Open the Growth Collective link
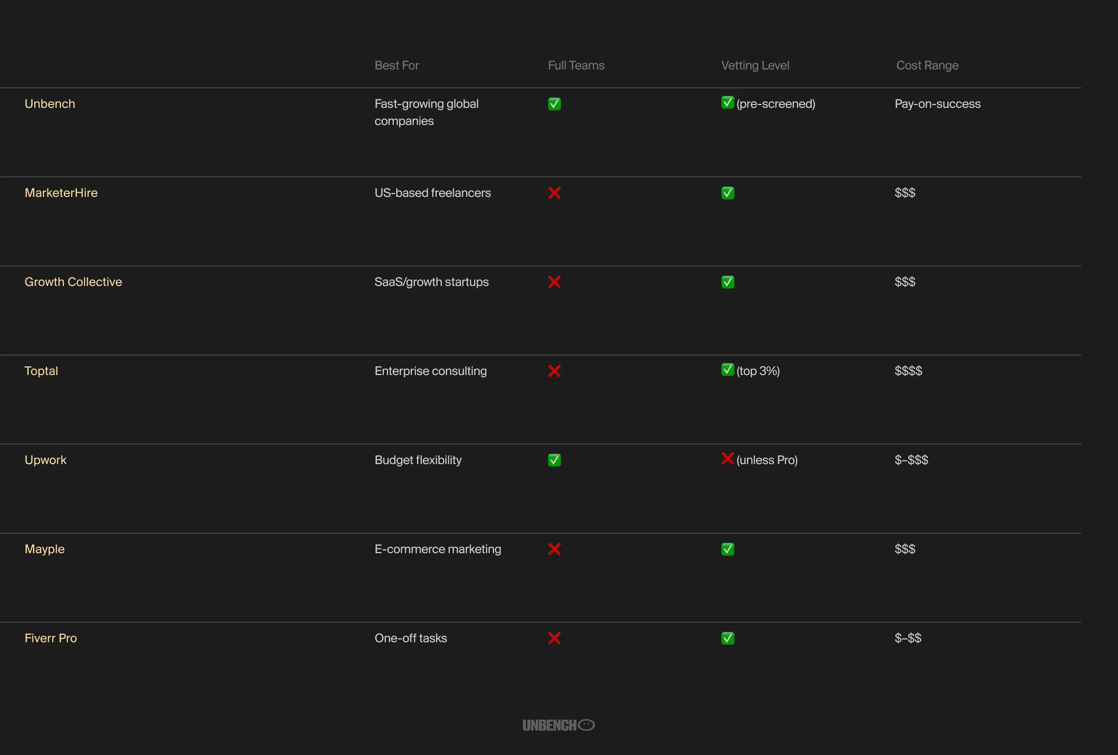Screen dimensions: 1118x755 pos(73,282)
